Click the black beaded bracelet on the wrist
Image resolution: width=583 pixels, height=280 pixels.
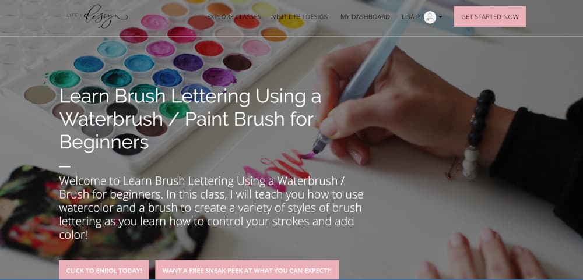pos(481,118)
